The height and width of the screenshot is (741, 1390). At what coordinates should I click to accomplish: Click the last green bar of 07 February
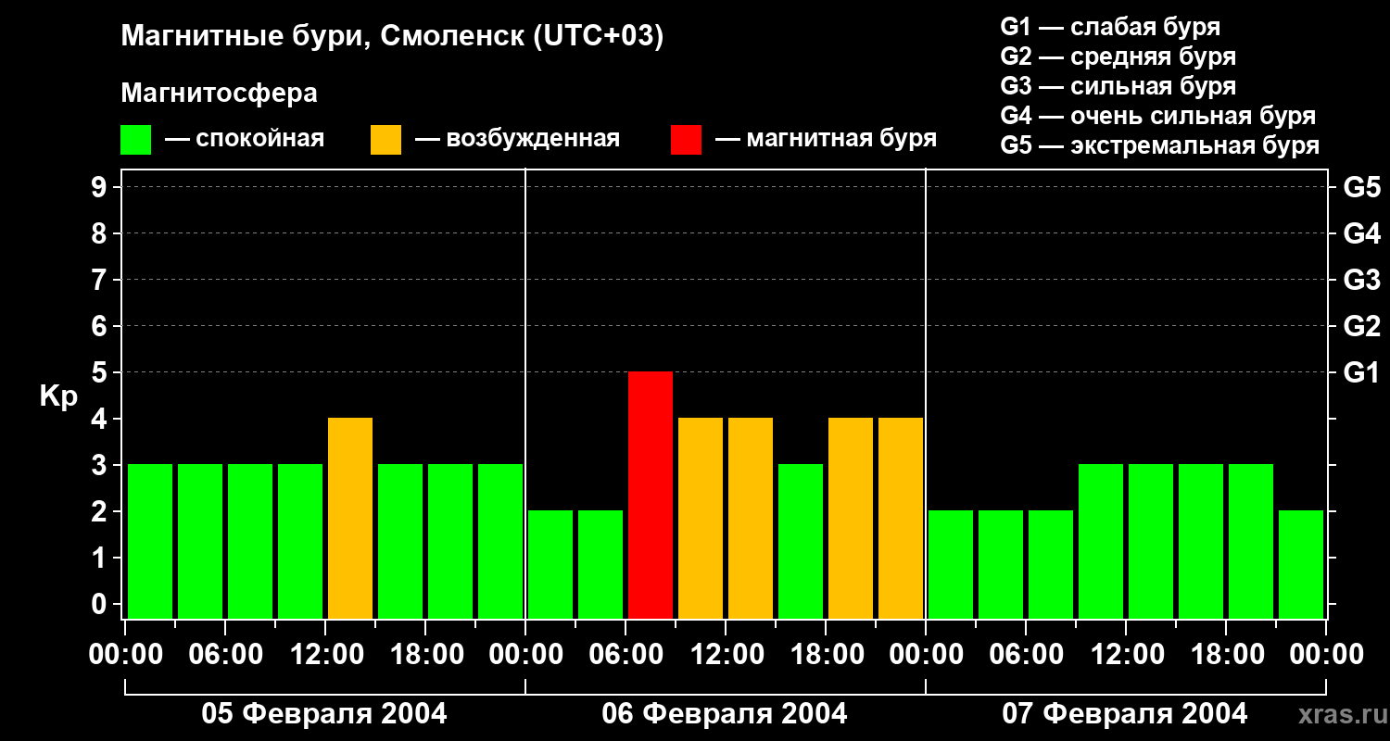(x=1301, y=564)
